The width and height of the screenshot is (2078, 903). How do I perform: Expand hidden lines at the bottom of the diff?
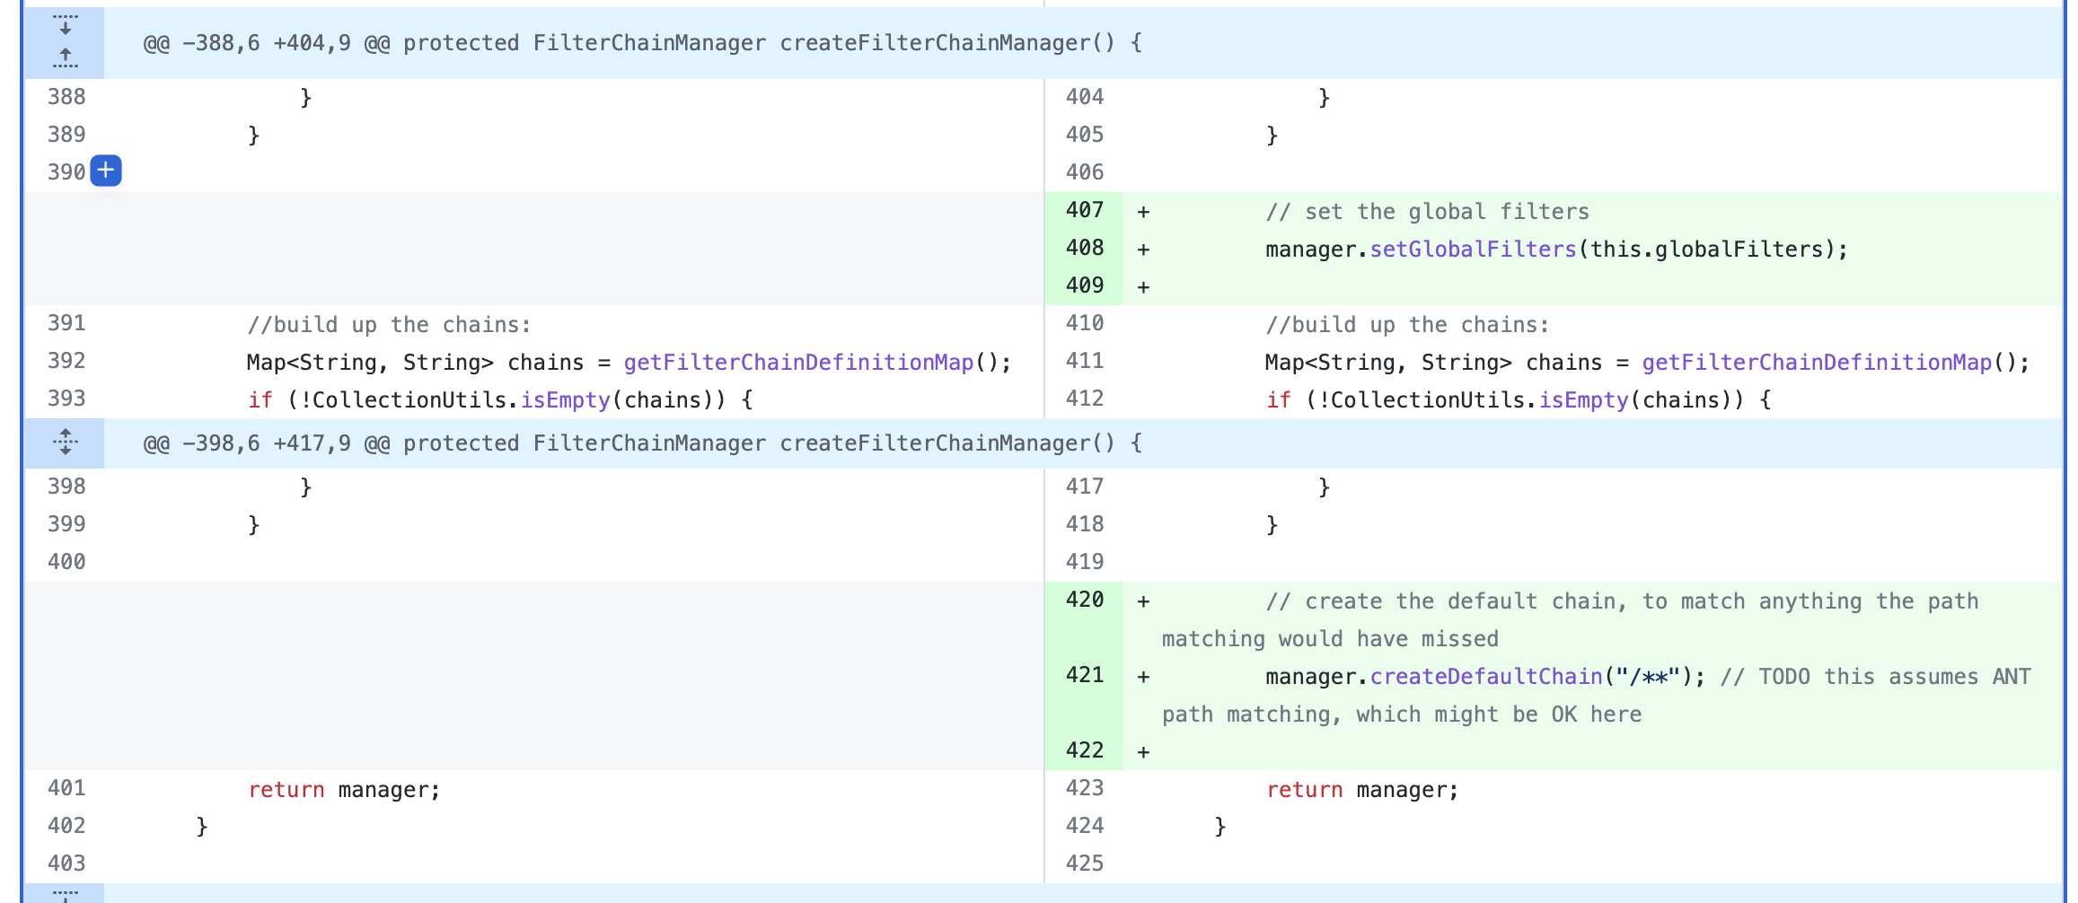(x=65, y=894)
